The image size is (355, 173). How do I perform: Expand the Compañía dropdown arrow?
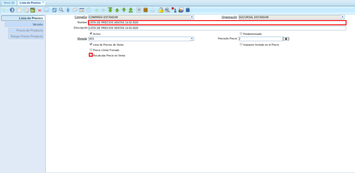click(x=192, y=17)
